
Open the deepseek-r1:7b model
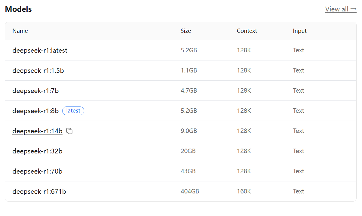pyautogui.click(x=35, y=91)
